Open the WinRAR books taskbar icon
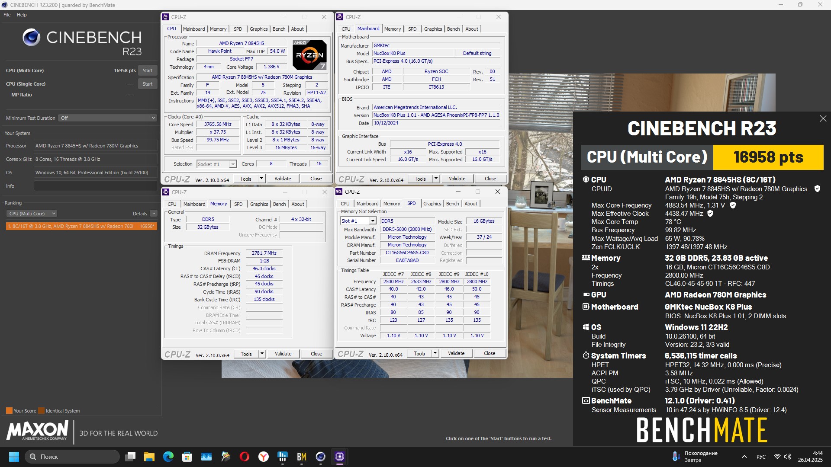The height and width of the screenshot is (467, 831). point(225,457)
